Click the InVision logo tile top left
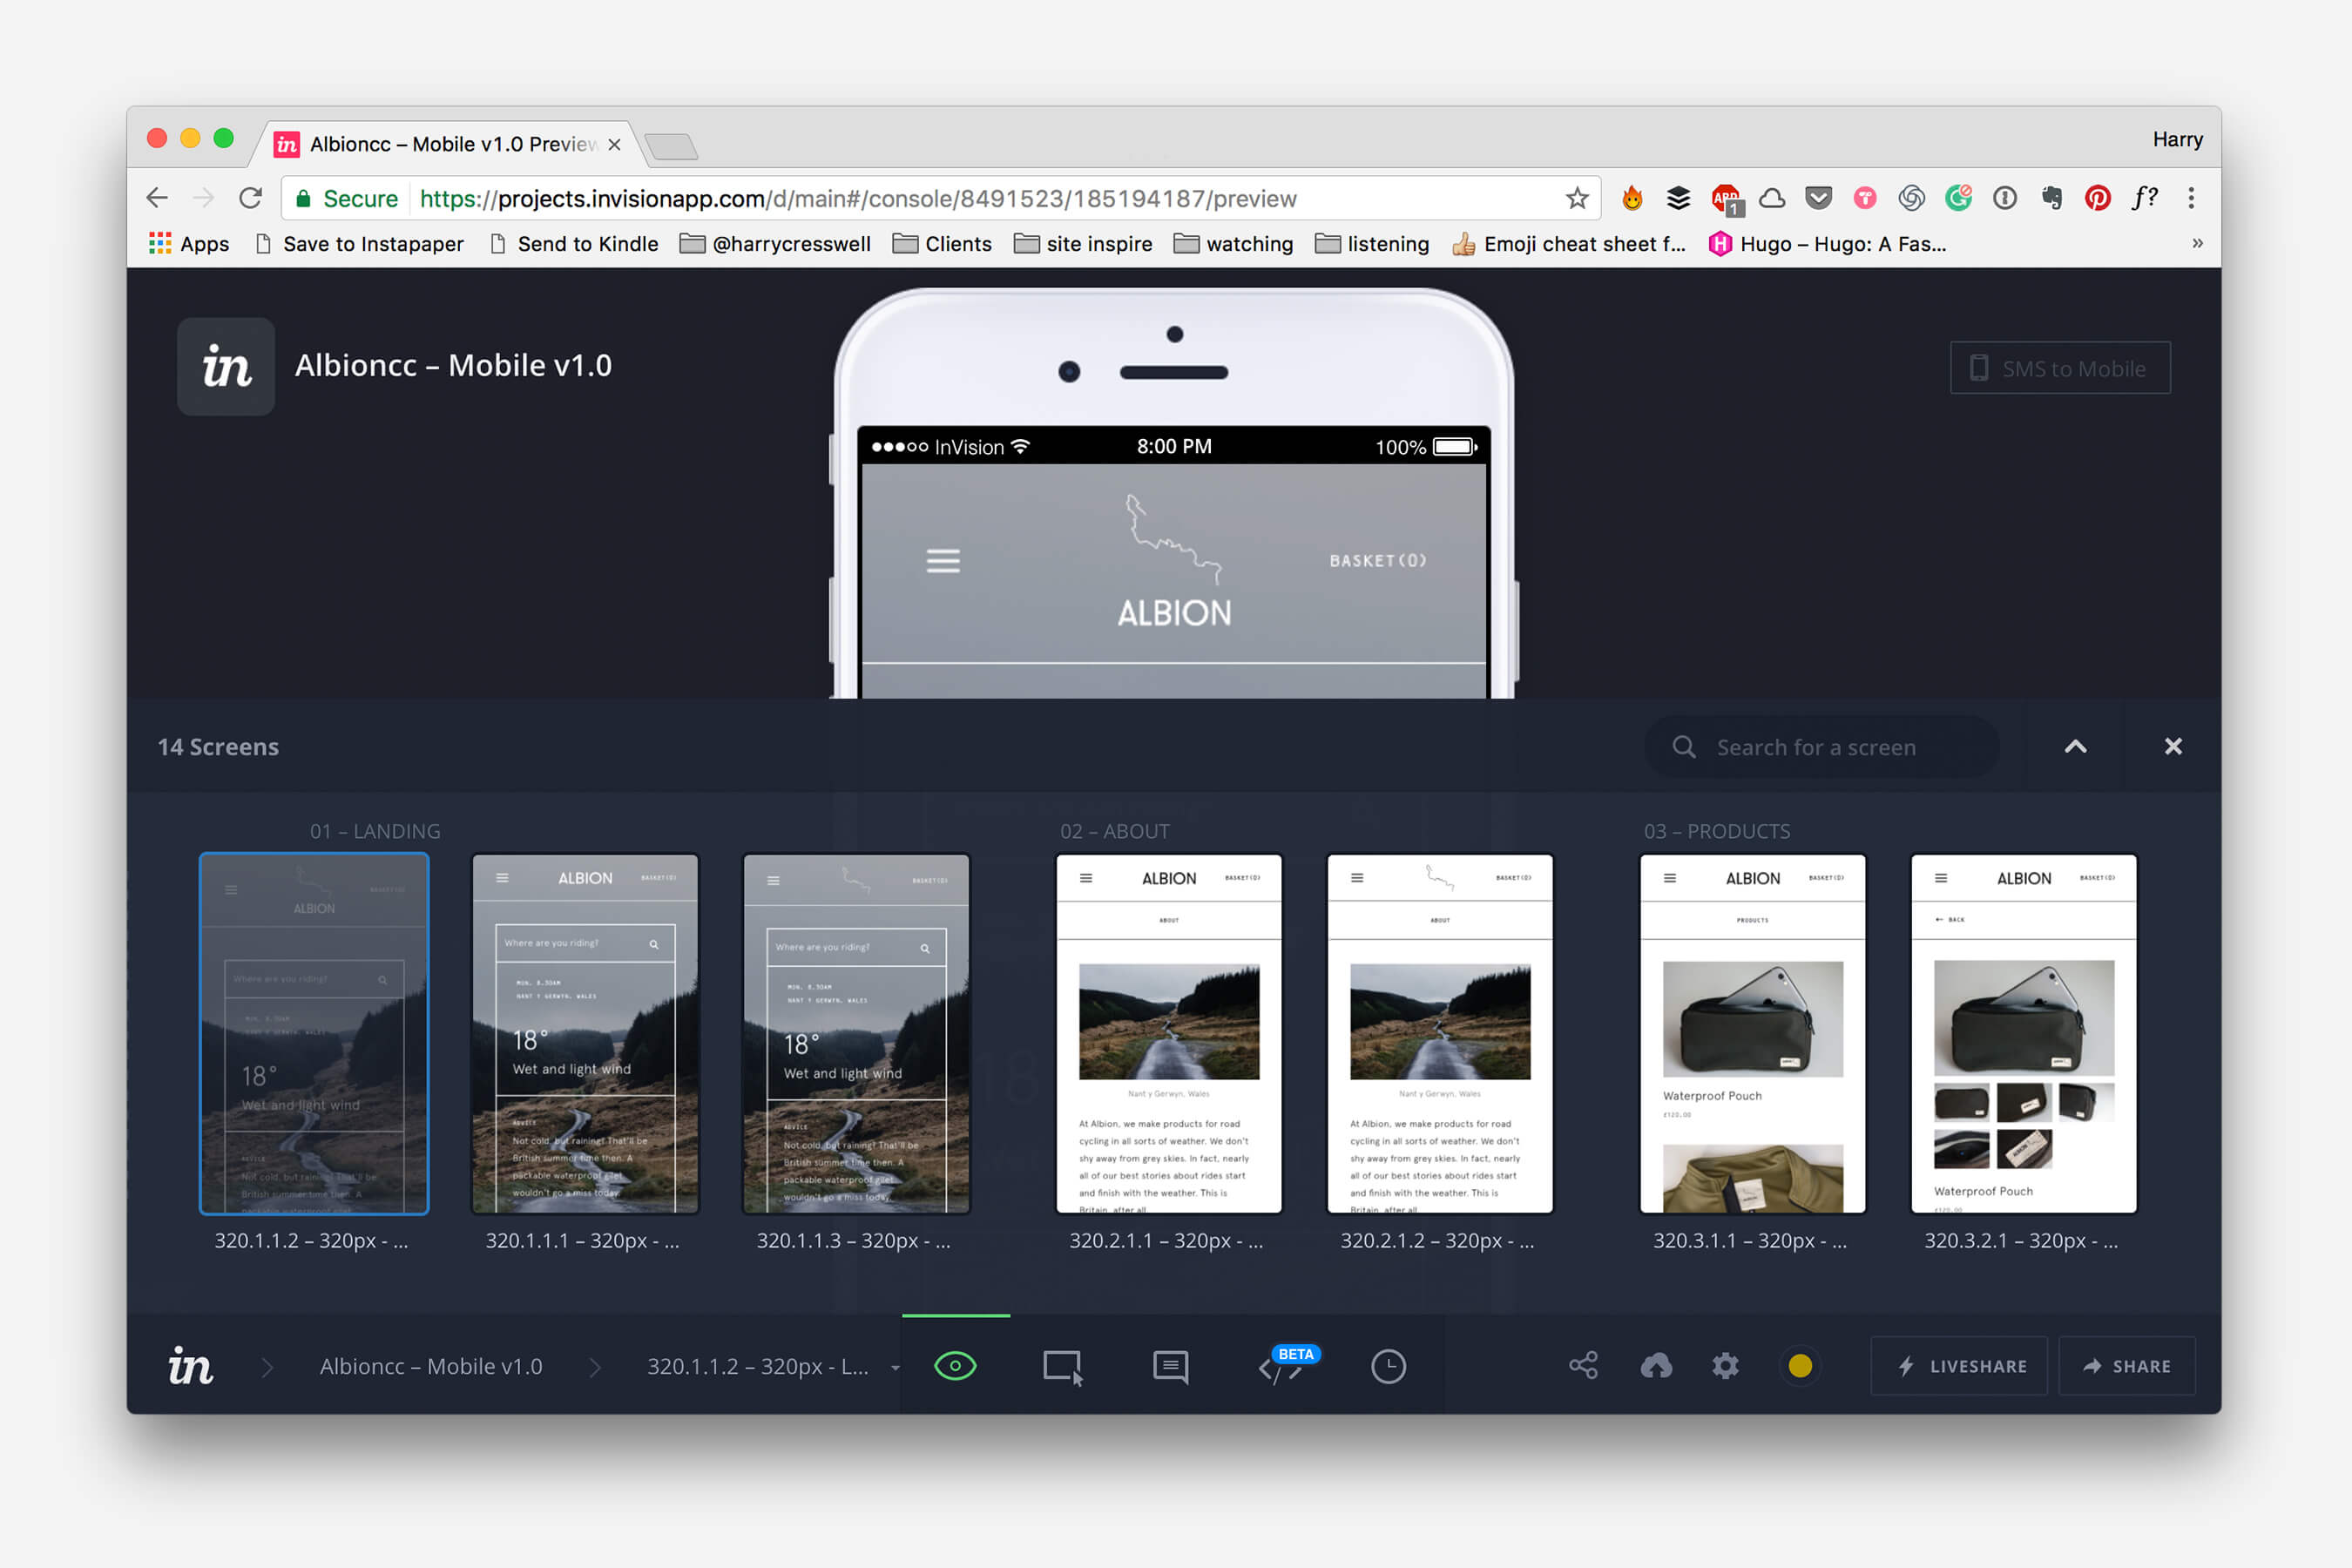 (226, 366)
